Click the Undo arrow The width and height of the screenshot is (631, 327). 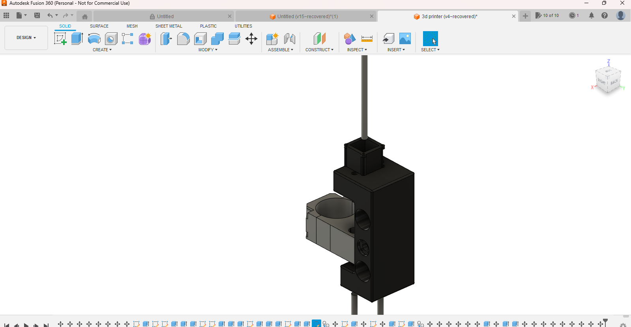[x=50, y=15]
